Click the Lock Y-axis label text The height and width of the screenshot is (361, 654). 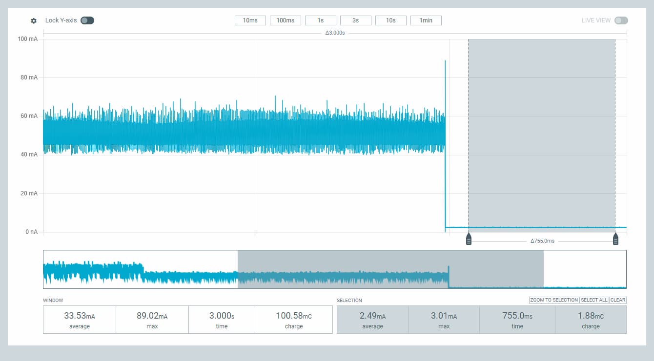(x=61, y=20)
